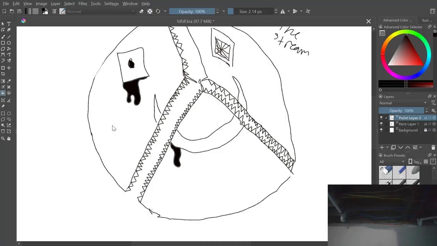Viewport: 437px width, 246px height.
Task: Select Paint Layer 1 in layers
Action: [x=408, y=124]
